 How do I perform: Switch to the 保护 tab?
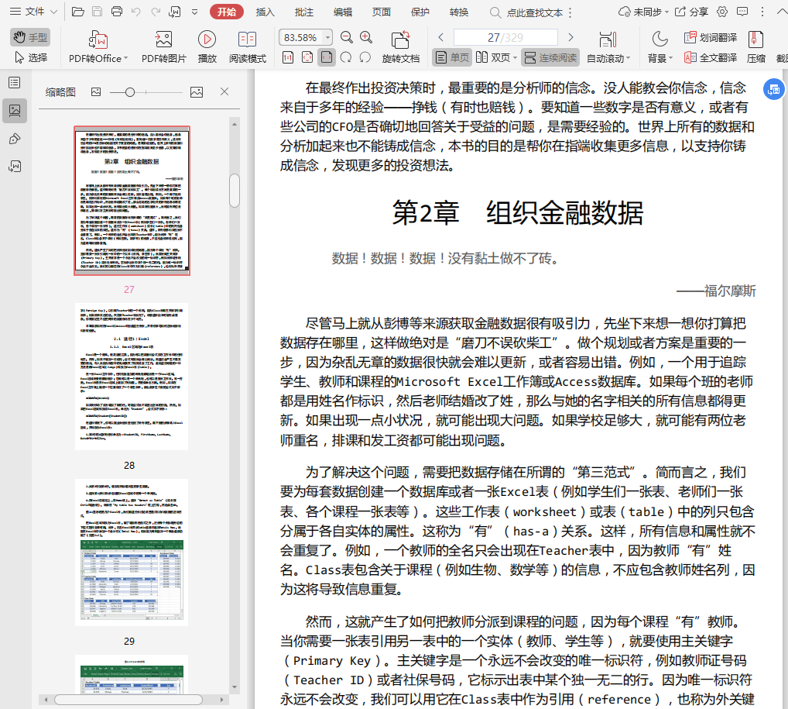[x=420, y=12]
